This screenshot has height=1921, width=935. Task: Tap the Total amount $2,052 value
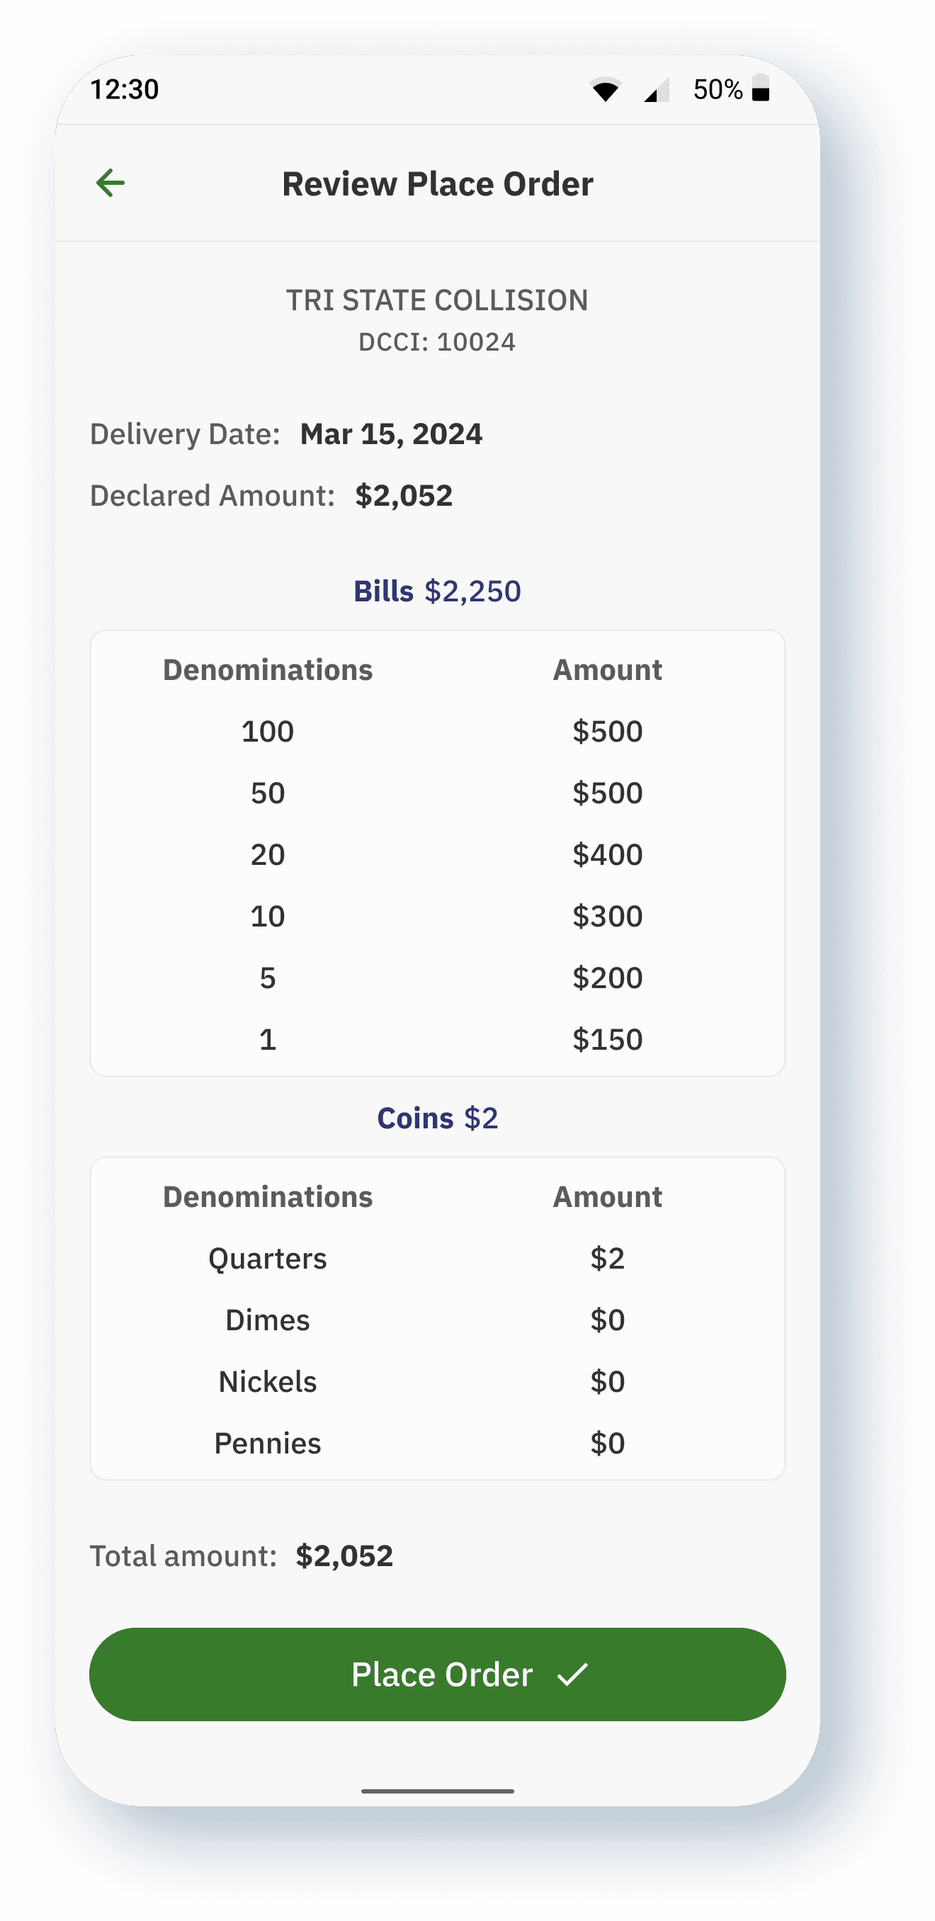tap(344, 1556)
